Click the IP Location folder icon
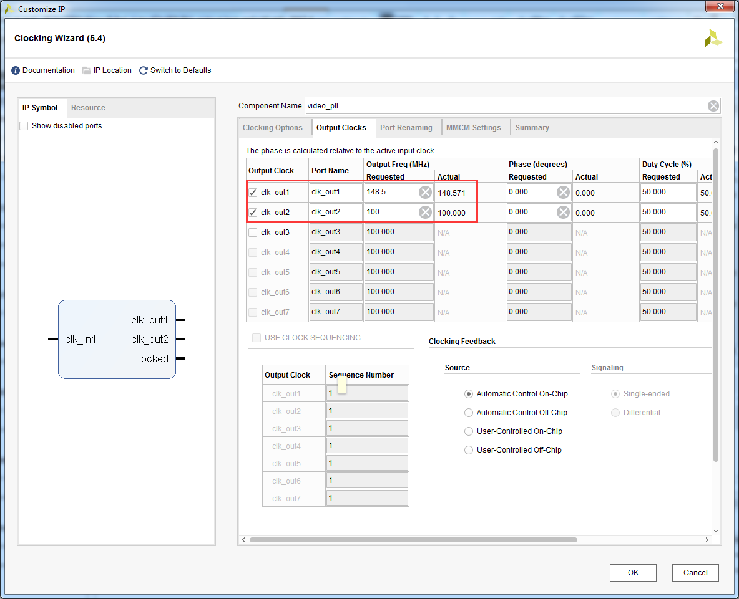 (x=87, y=70)
